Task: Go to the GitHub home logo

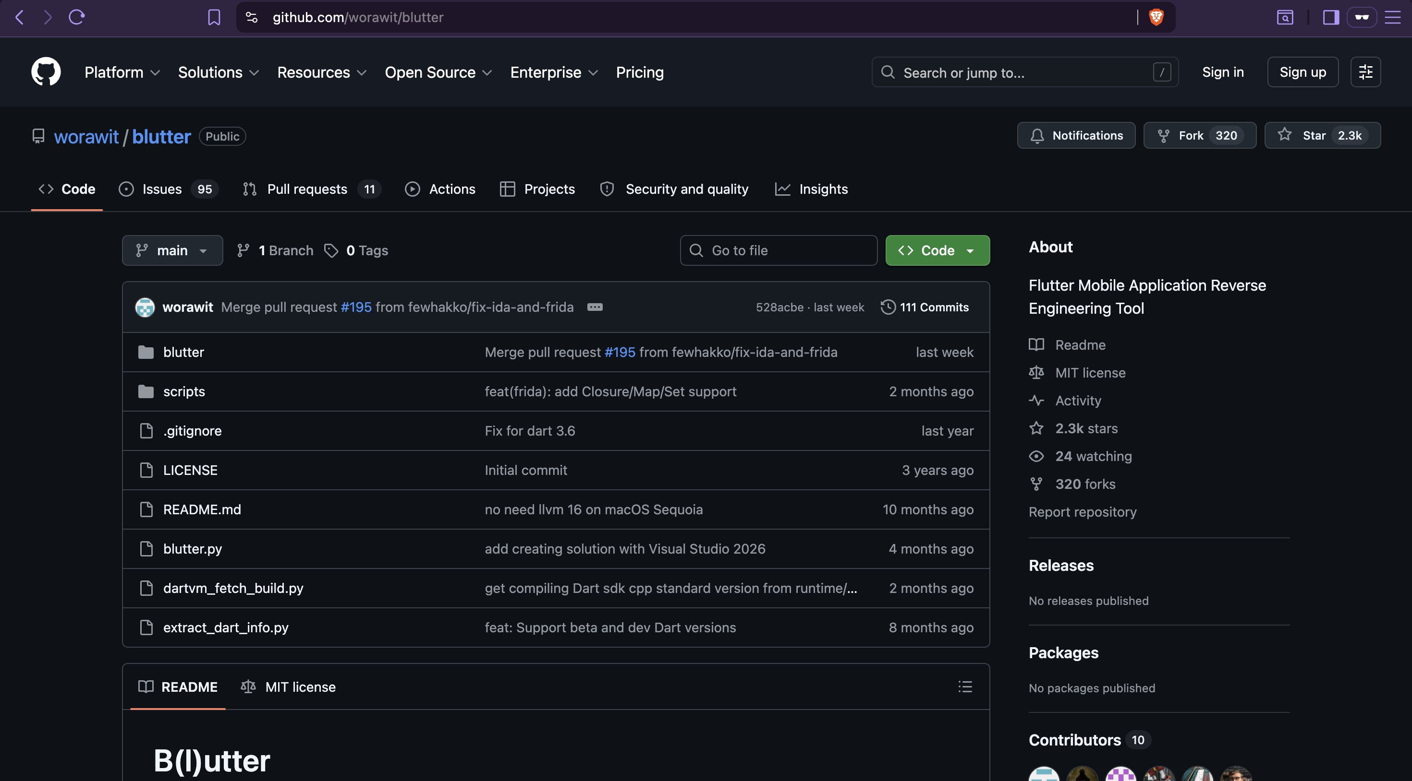Action: [x=46, y=72]
